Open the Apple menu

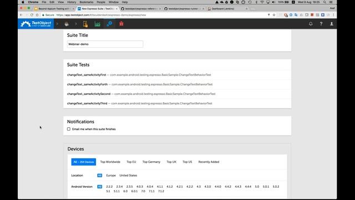23,2
